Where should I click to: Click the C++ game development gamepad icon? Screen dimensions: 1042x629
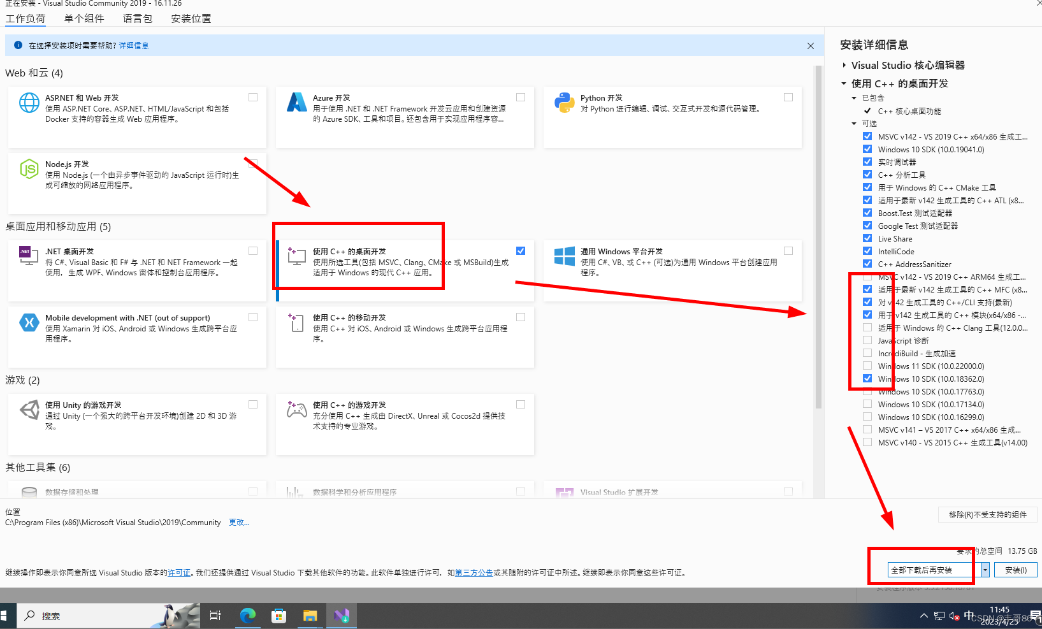(297, 409)
